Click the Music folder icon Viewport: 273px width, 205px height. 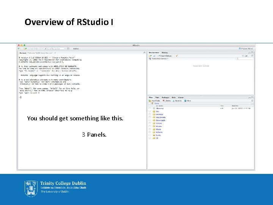tap(154, 129)
